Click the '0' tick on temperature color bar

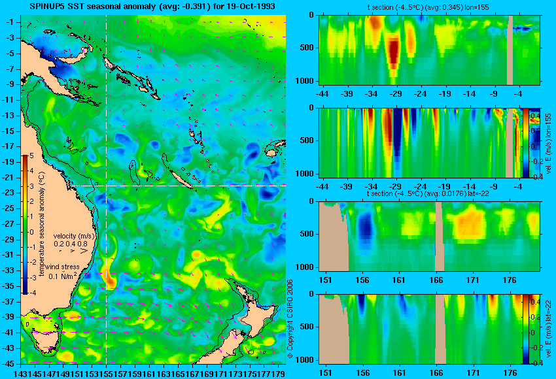31,232
